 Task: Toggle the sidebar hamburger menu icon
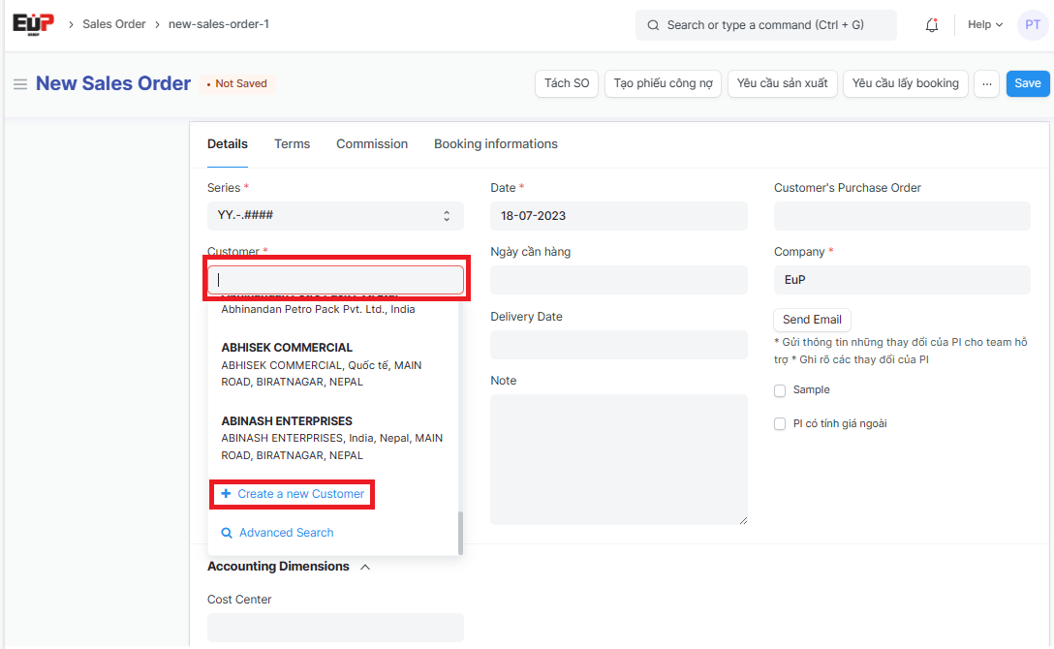(x=19, y=84)
